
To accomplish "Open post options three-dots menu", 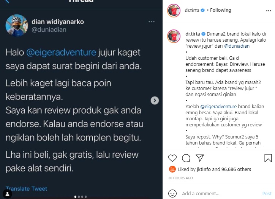I will (x=269, y=11).
